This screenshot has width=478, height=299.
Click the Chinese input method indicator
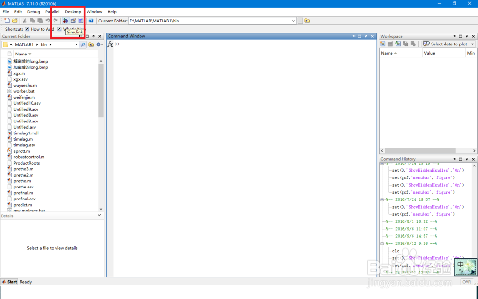point(466,267)
